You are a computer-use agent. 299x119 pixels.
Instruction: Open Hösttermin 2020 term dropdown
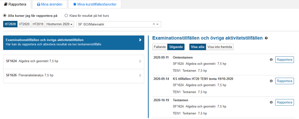pyautogui.click(x=60, y=24)
